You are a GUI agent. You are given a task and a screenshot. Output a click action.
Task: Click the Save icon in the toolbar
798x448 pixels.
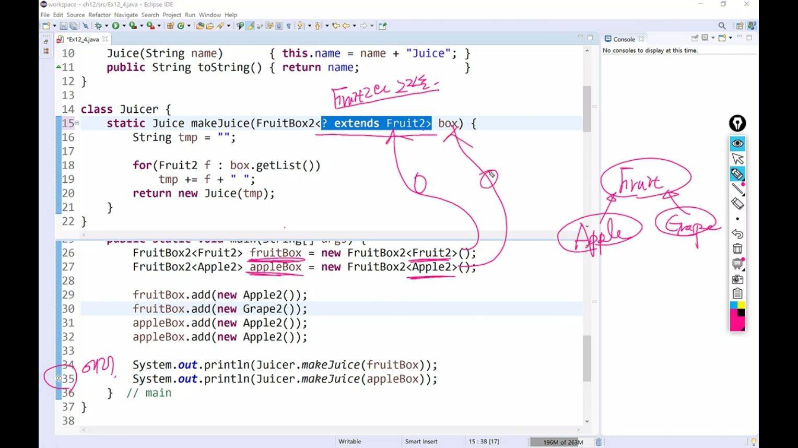[x=63, y=26]
